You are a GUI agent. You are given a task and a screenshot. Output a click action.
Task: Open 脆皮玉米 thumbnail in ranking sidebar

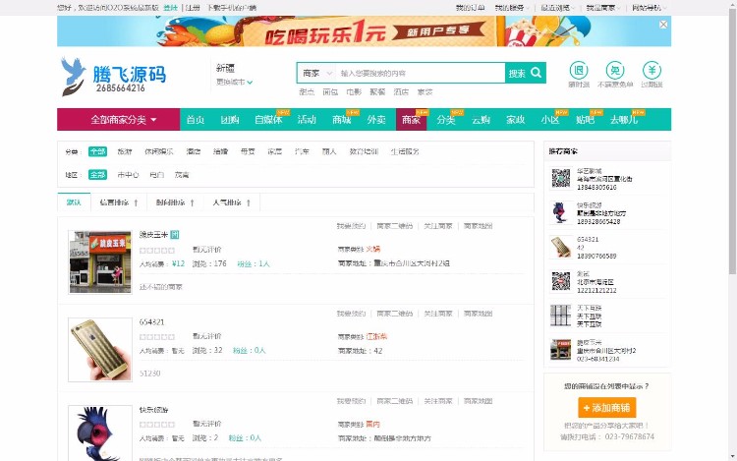coord(561,350)
